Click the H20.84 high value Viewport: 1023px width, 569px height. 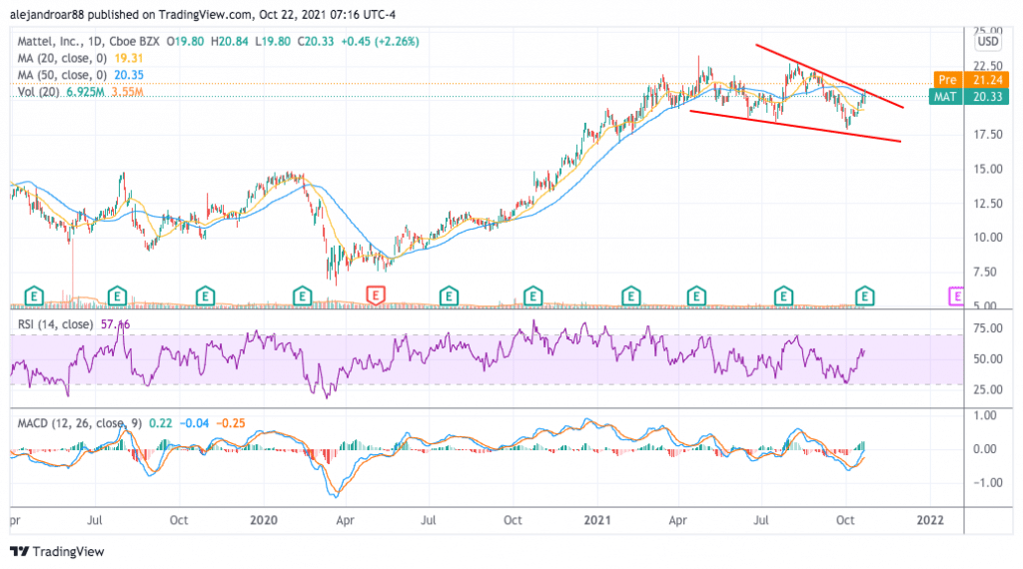pos(230,41)
